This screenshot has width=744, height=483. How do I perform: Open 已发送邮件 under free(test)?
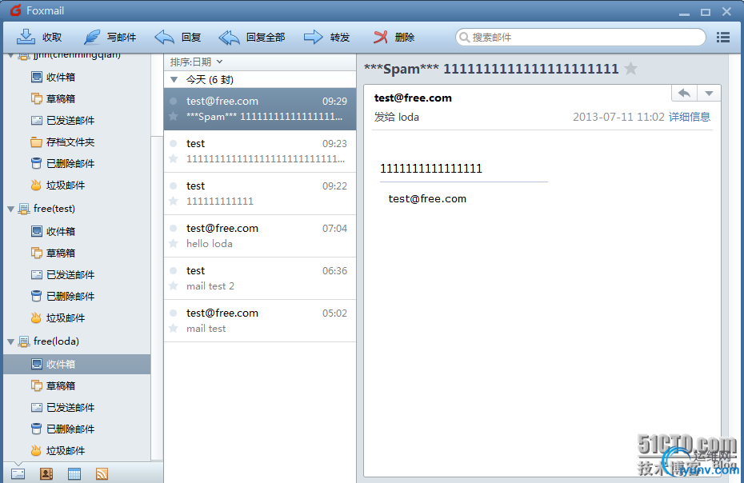pos(62,275)
